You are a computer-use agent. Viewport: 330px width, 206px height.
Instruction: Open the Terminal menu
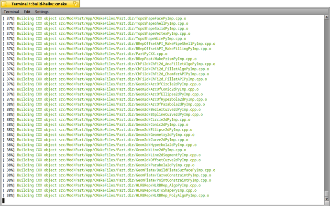pyautogui.click(x=11, y=12)
